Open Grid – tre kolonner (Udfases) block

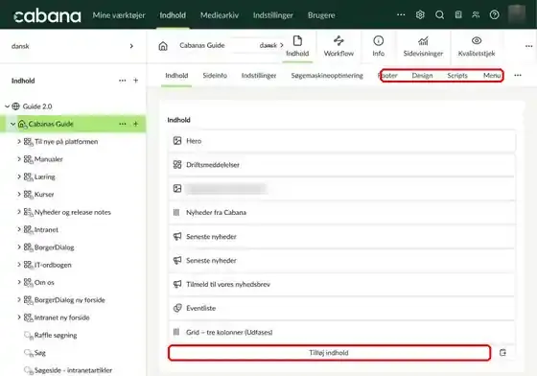341,332
